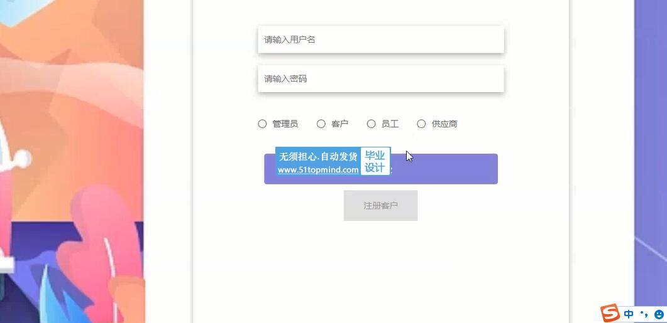Click the 管理员 text label
667x323 pixels.
click(x=285, y=124)
